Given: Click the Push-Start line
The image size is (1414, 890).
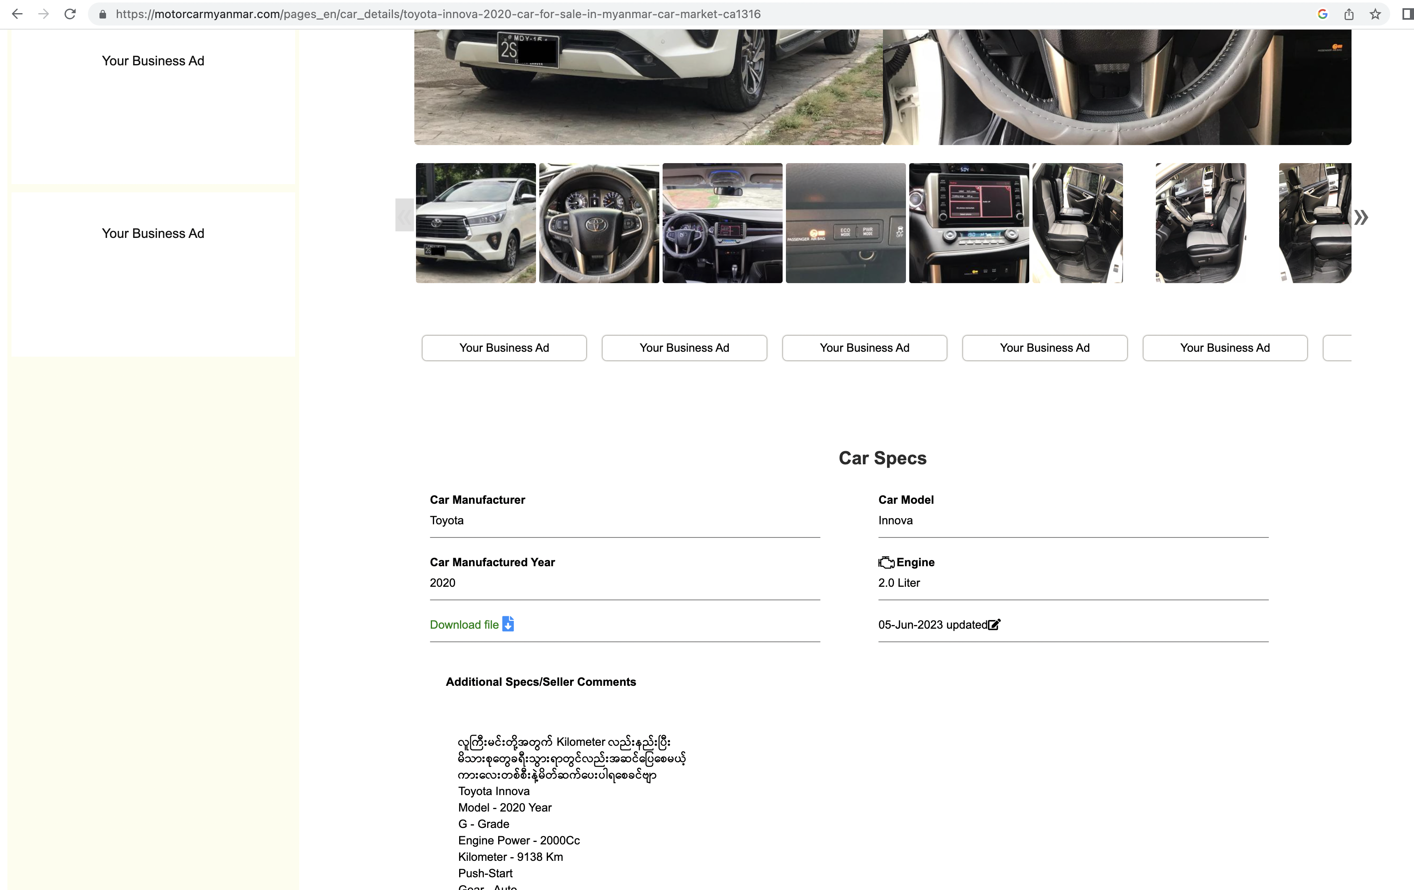Looking at the screenshot, I should tap(485, 873).
